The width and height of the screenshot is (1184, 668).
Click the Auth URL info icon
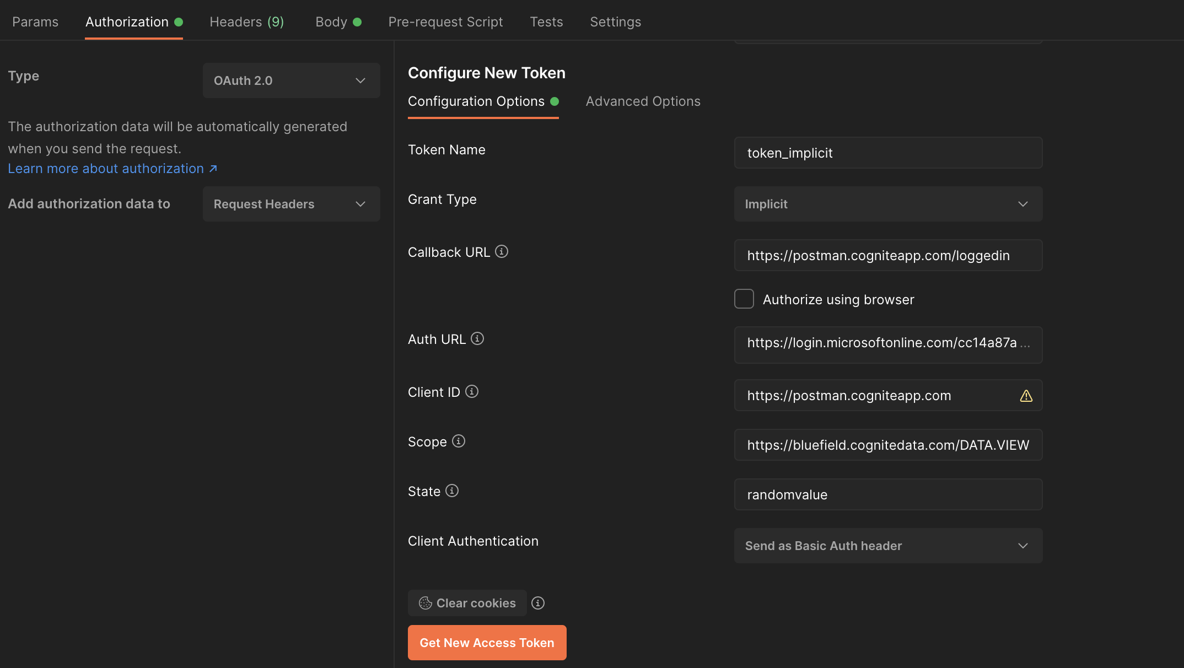477,338
